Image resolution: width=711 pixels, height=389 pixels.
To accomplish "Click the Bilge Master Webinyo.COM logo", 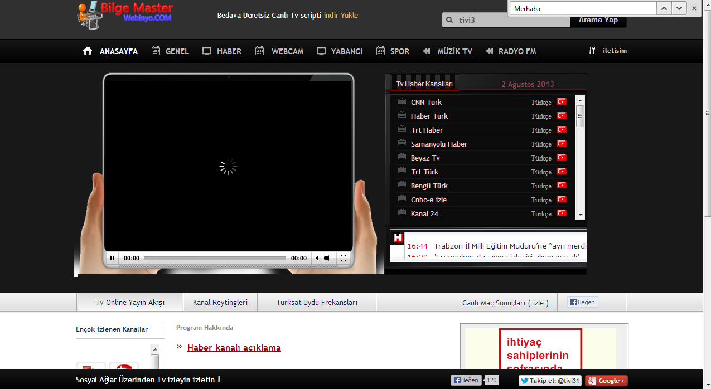I will pos(124,15).
